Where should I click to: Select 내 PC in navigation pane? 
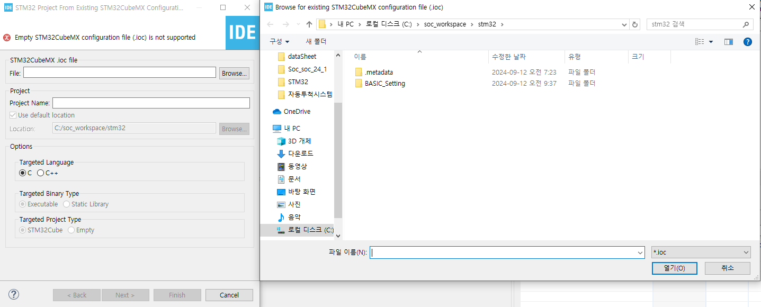[287, 129]
